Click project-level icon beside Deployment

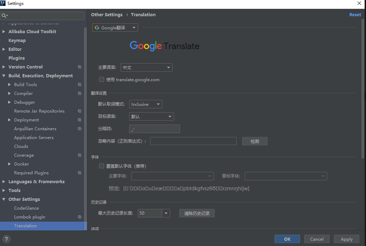tap(80, 120)
